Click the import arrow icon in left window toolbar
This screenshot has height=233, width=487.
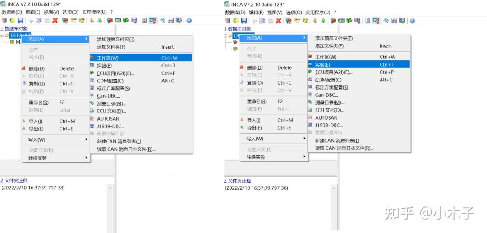92,20
